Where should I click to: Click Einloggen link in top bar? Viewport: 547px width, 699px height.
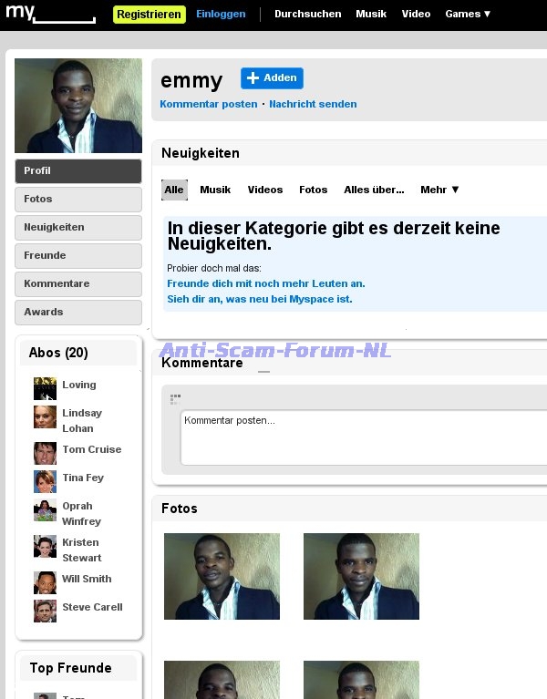221,14
